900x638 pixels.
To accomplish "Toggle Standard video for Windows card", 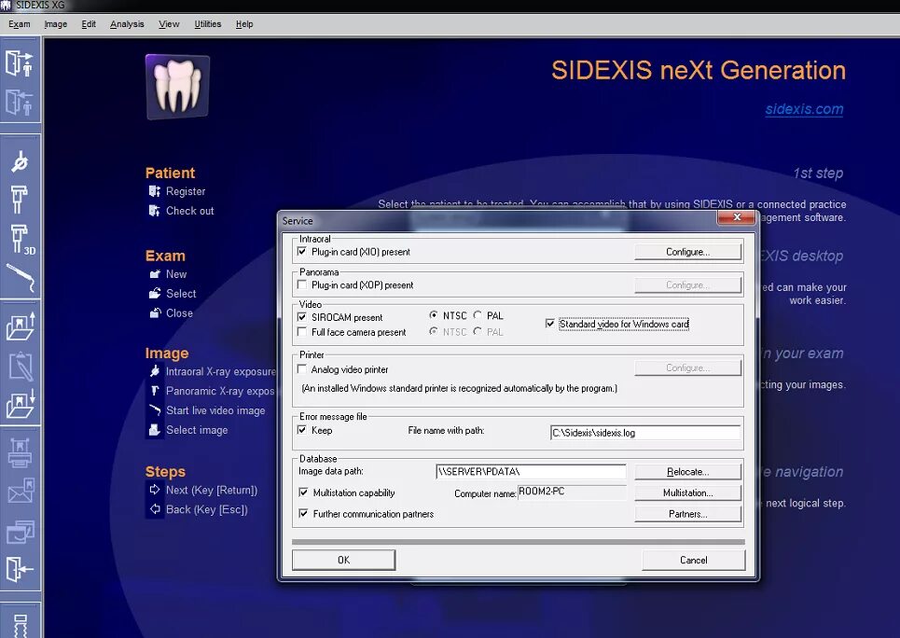I will pos(550,324).
